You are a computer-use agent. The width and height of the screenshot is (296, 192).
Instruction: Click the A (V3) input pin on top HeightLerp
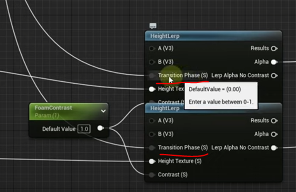[152, 49]
